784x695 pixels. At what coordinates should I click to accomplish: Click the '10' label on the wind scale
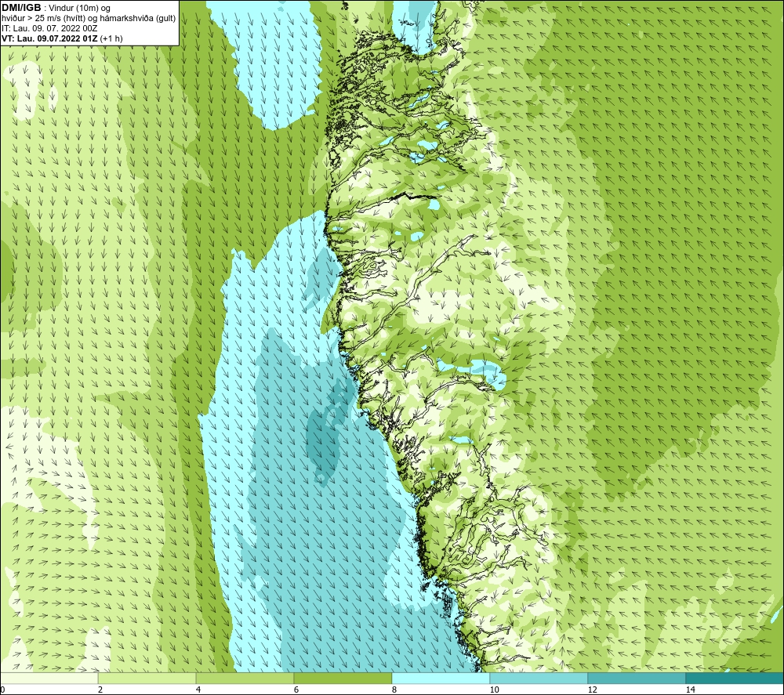[495, 690]
